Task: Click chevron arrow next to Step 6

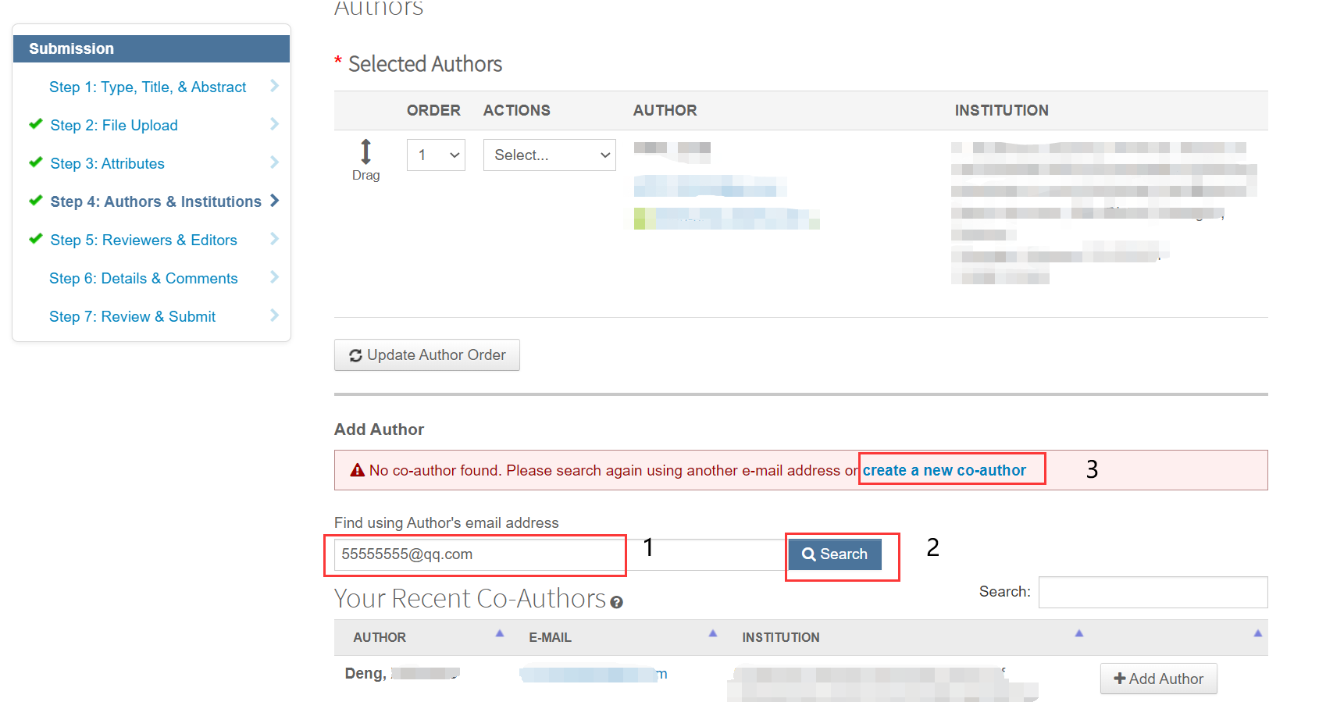Action: pos(274,277)
